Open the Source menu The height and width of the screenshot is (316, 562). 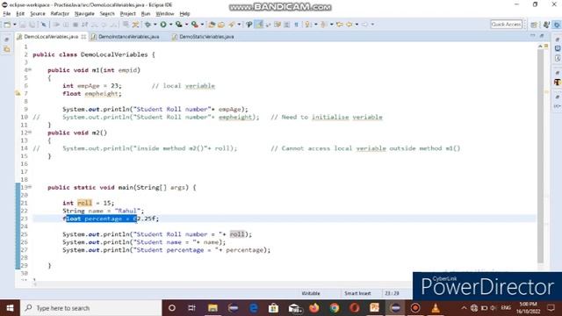[38, 14]
